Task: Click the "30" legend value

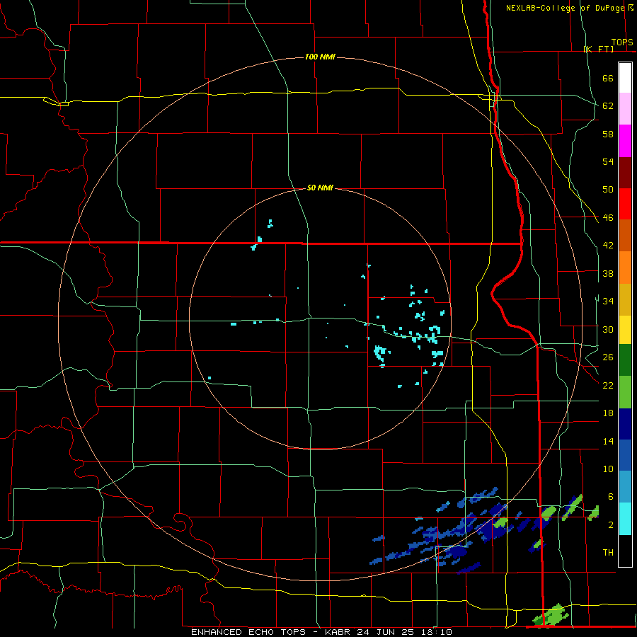Action: 608,329
